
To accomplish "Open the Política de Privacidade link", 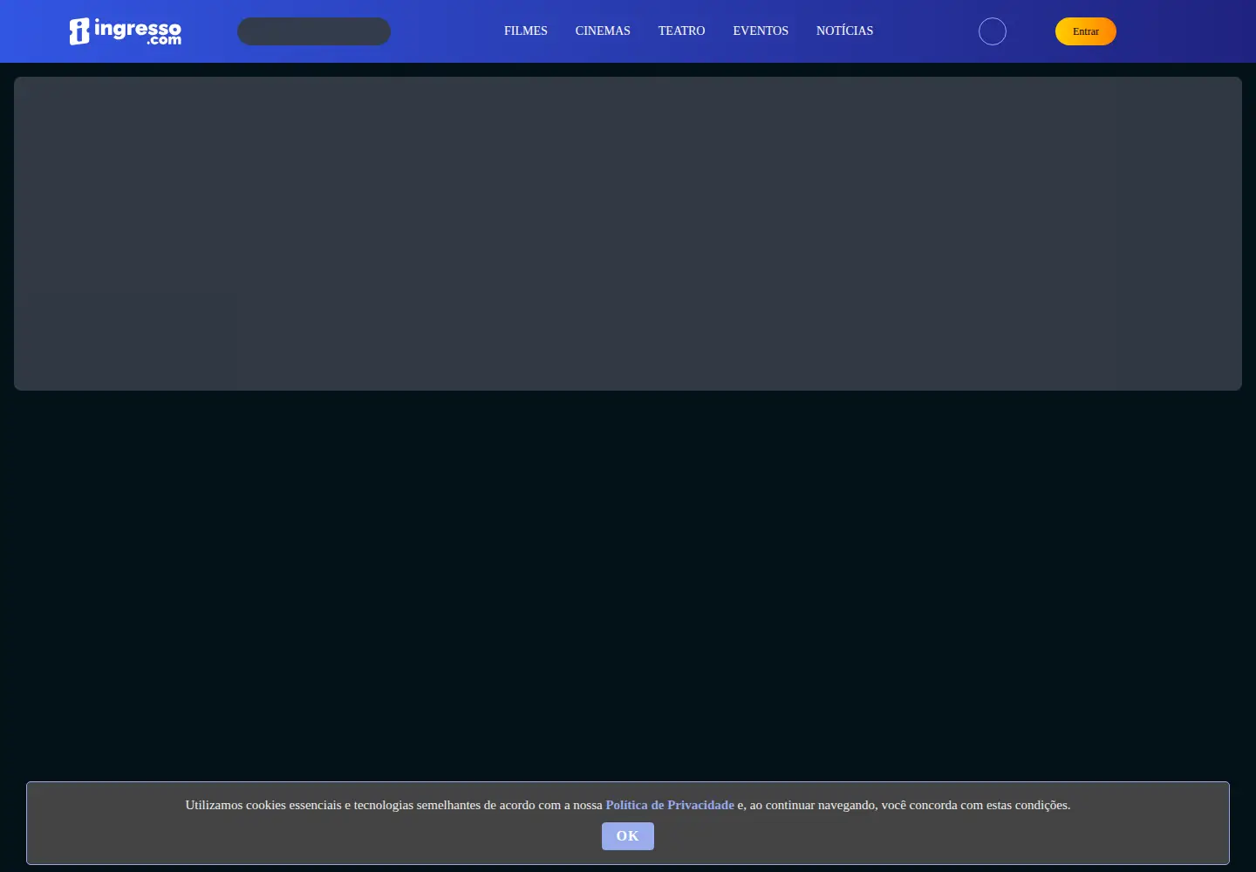I will point(670,805).
